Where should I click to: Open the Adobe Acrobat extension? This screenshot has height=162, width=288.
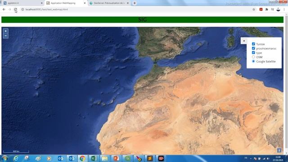261,9
